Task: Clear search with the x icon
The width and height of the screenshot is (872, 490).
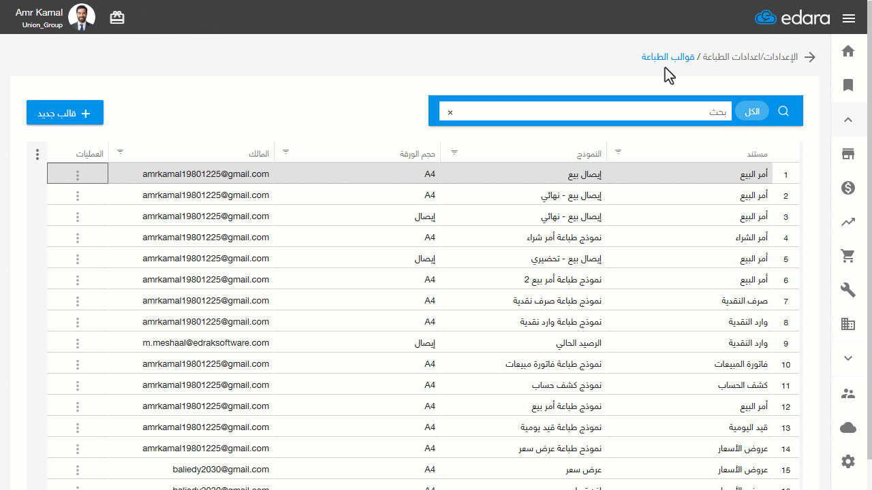Action: click(450, 112)
